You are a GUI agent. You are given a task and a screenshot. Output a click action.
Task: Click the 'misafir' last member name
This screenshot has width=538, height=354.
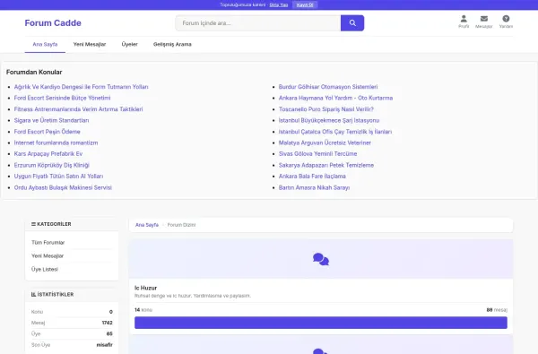pos(104,345)
